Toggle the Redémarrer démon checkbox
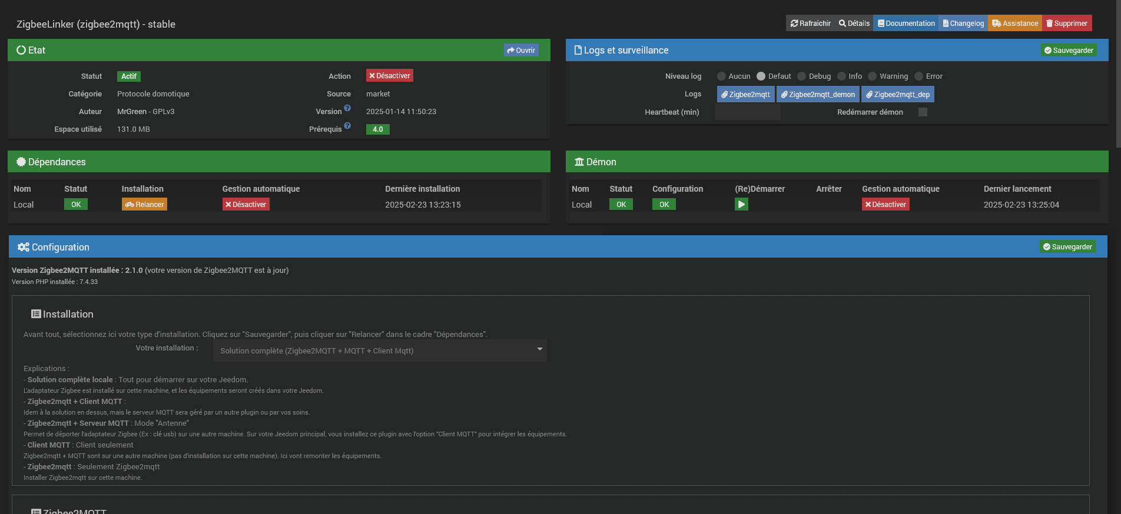This screenshot has height=514, width=1121. 923,112
